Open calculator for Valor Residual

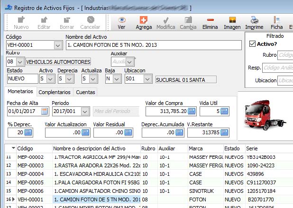coord(128,132)
